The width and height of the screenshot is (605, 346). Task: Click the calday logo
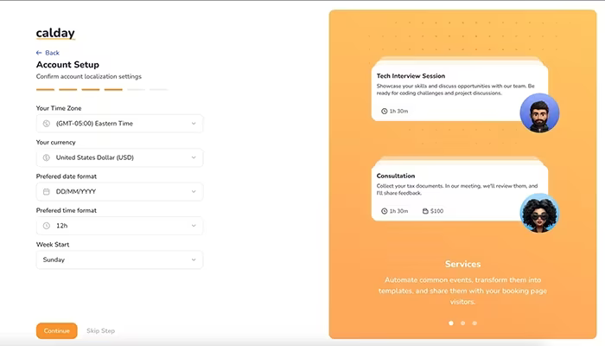coord(55,33)
